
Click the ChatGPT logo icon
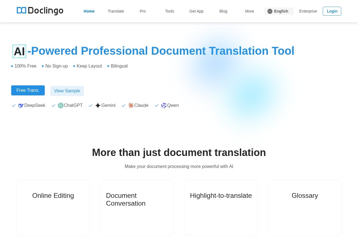click(x=61, y=105)
